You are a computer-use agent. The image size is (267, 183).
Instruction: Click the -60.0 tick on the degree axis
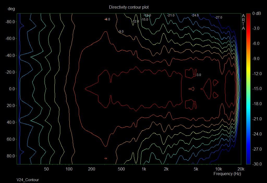pos(10,39)
